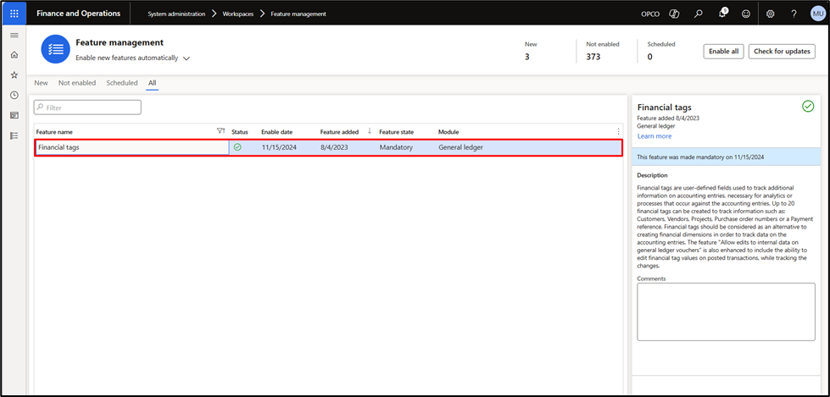Click the New count 3 tile
Screen dimensions: 830x397
531,52
